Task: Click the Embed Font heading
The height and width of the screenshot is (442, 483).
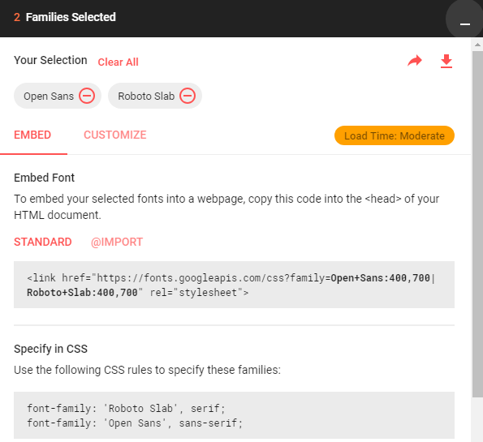Action: click(44, 178)
